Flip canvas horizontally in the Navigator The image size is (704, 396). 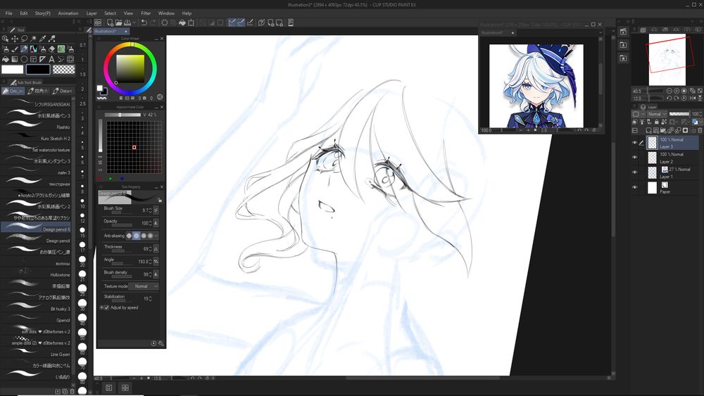coord(692,98)
